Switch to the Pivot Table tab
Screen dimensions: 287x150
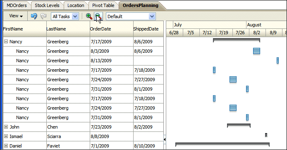103,5
